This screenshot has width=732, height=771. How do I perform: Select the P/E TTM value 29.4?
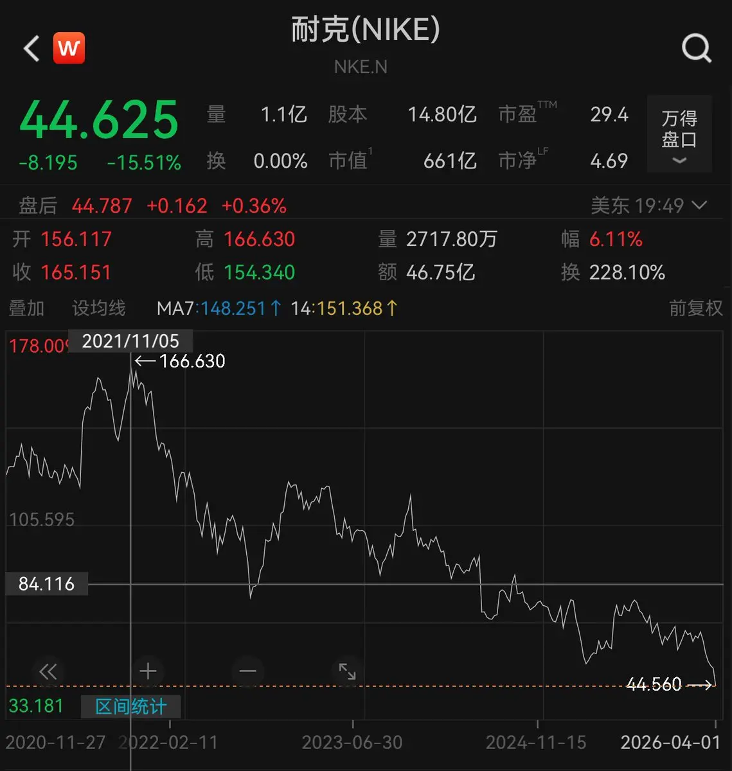(609, 114)
